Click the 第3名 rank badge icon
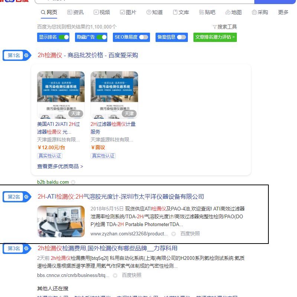 [x=17, y=248]
